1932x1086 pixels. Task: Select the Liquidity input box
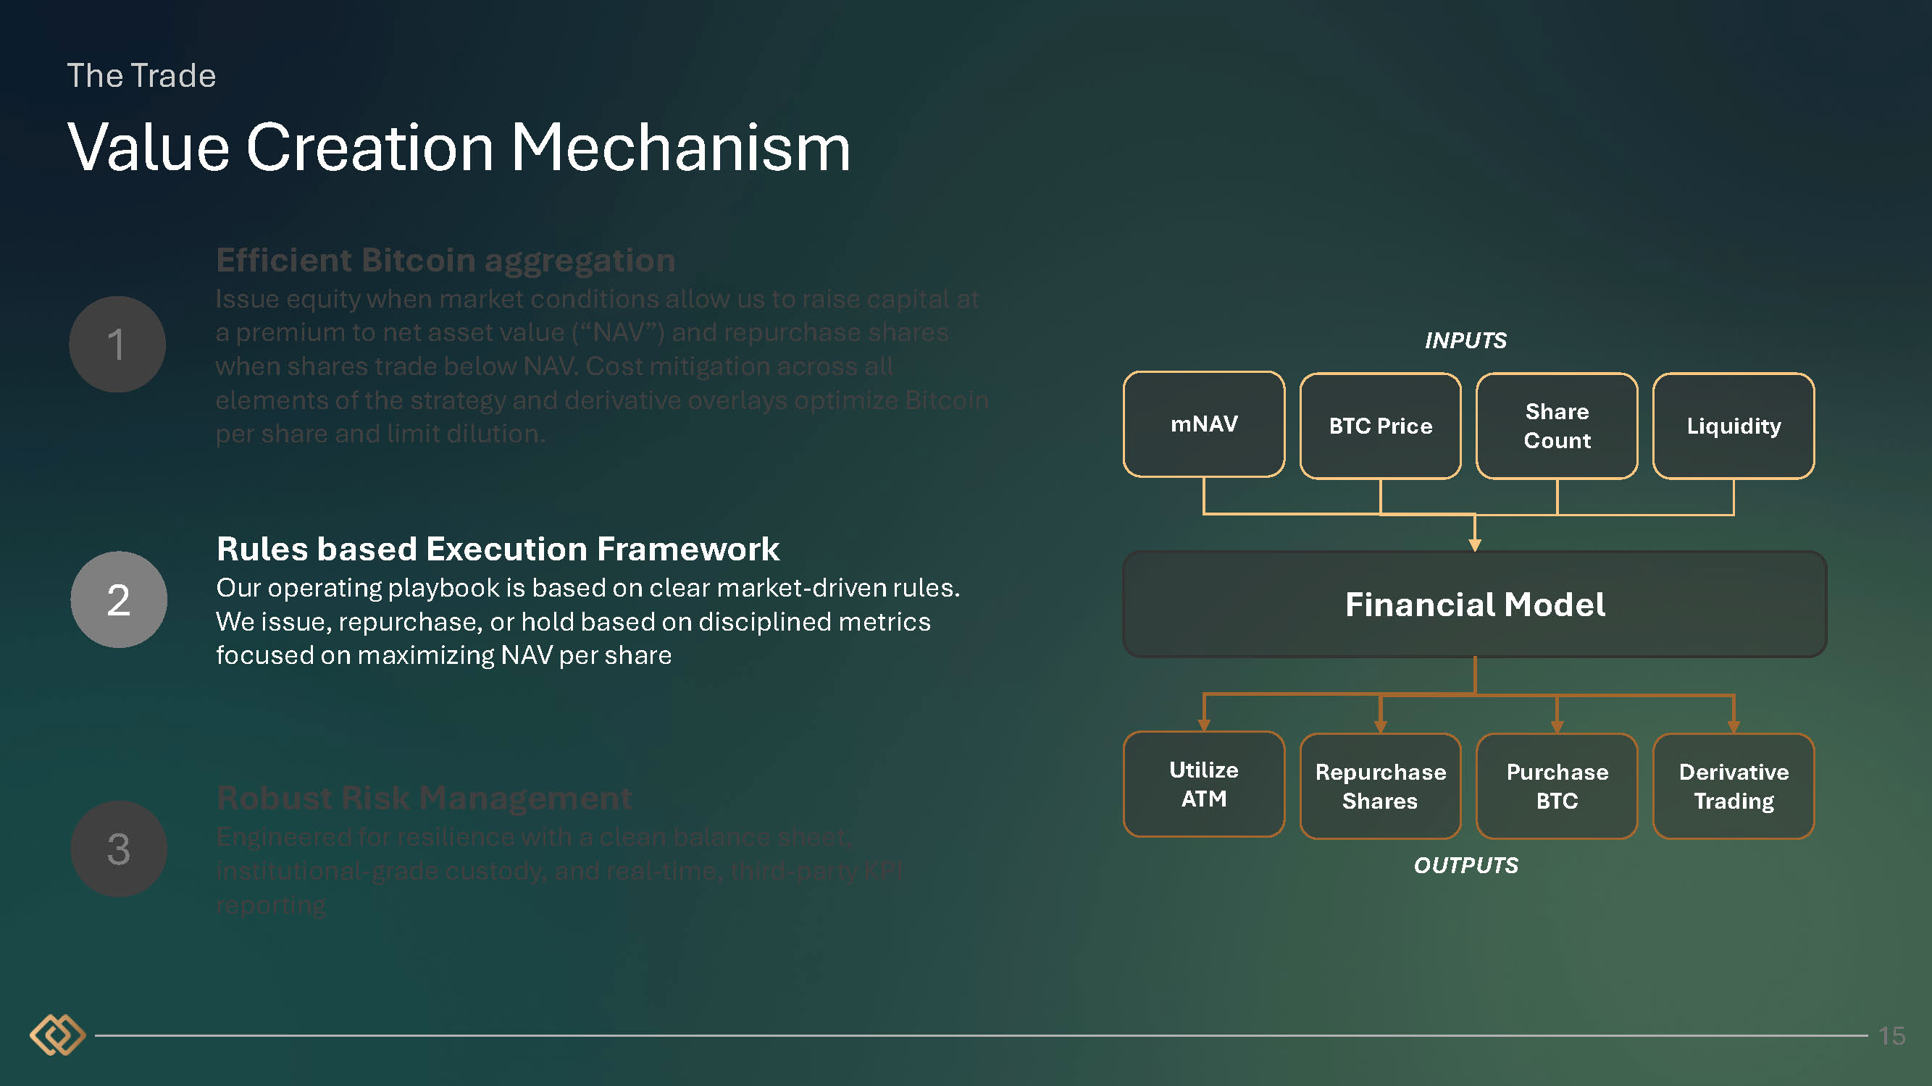(x=1733, y=426)
